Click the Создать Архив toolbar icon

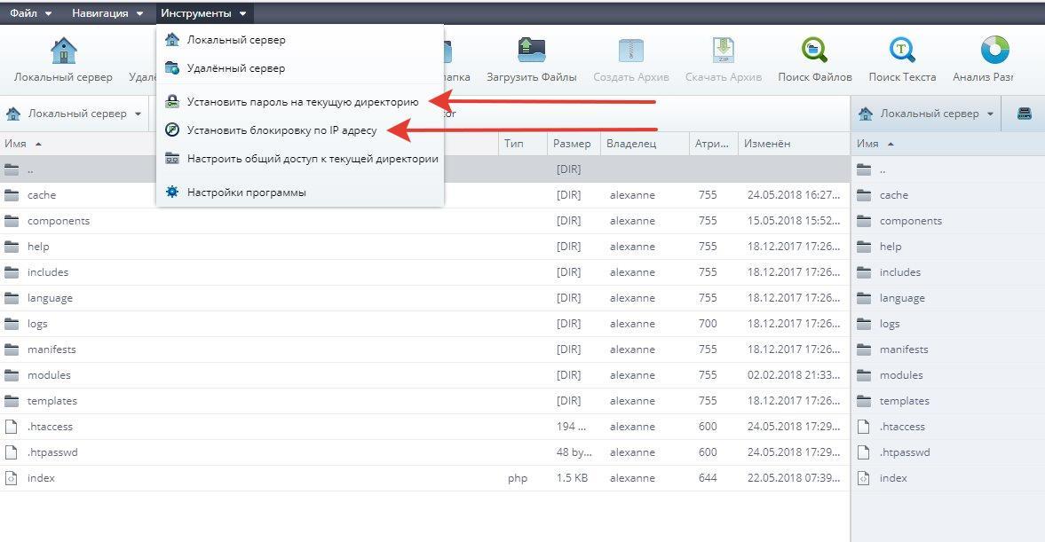coord(630,51)
